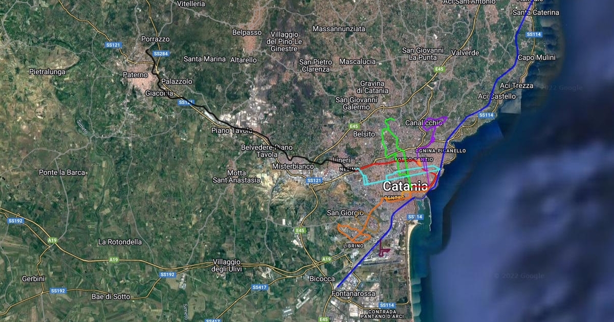
Task: Click the Misterbianco town label
Action: point(292,167)
